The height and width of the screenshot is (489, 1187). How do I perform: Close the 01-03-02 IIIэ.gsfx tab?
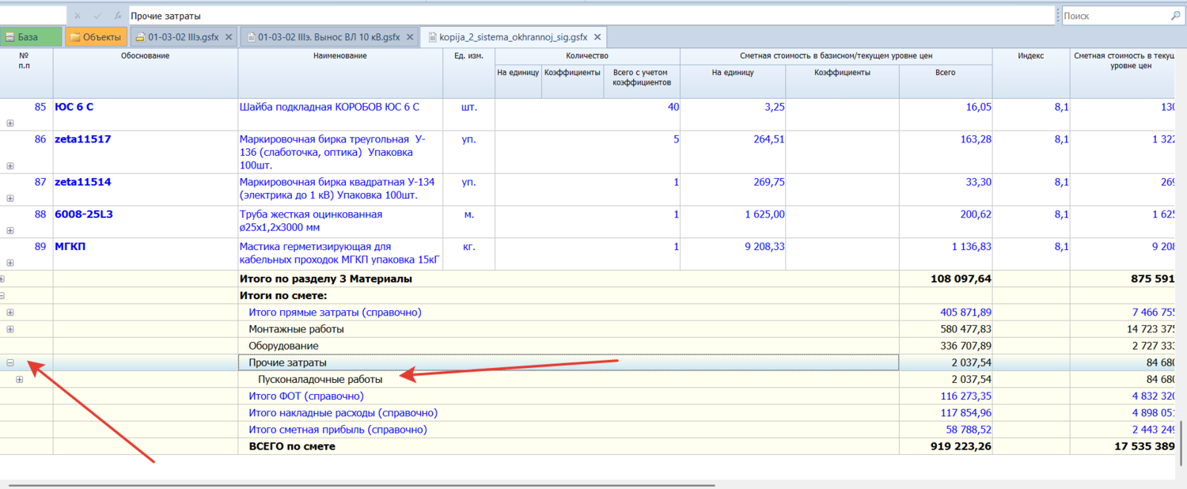pos(229,37)
